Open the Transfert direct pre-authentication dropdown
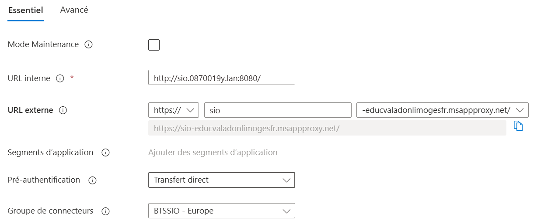 click(x=222, y=180)
